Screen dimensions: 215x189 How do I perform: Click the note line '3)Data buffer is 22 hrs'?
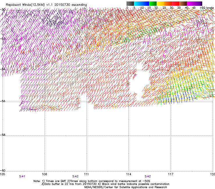pos(105,184)
